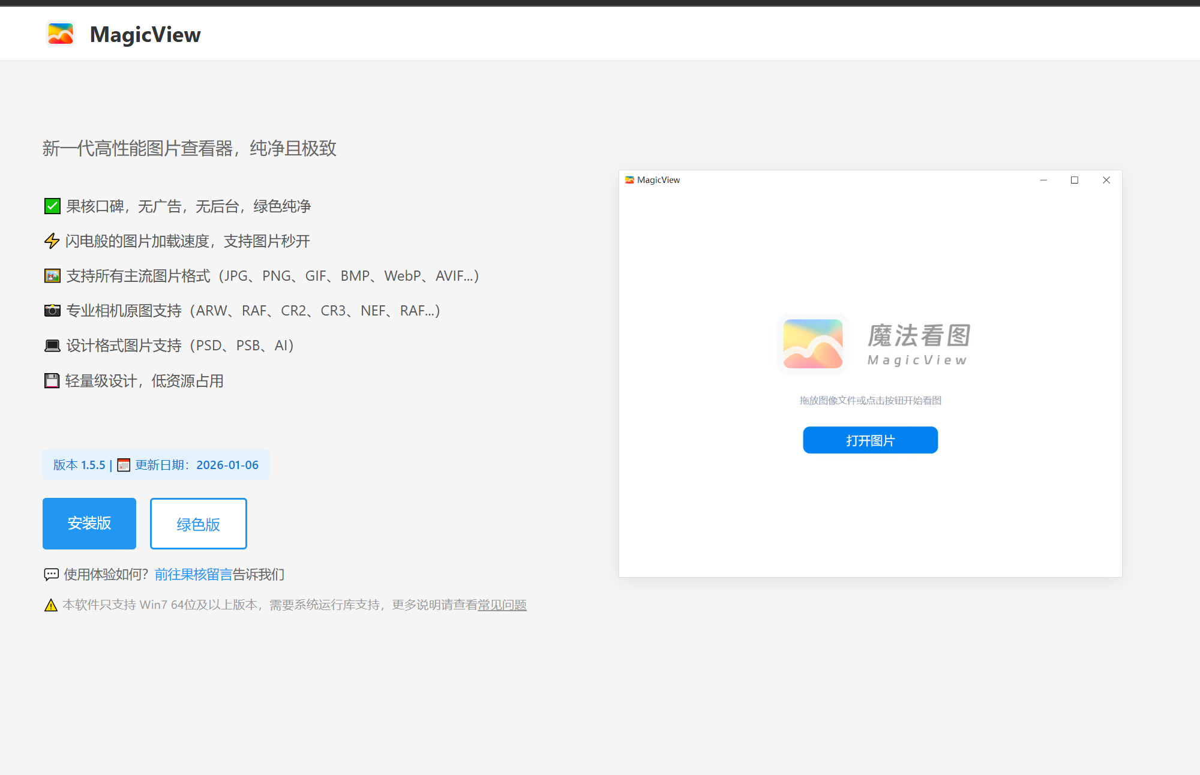Click the MagicView logo icon in header
The image size is (1200, 775).
click(x=61, y=34)
